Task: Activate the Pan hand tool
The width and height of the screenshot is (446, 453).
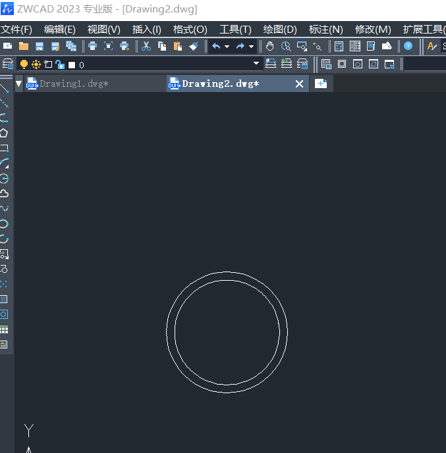Action: pos(269,46)
